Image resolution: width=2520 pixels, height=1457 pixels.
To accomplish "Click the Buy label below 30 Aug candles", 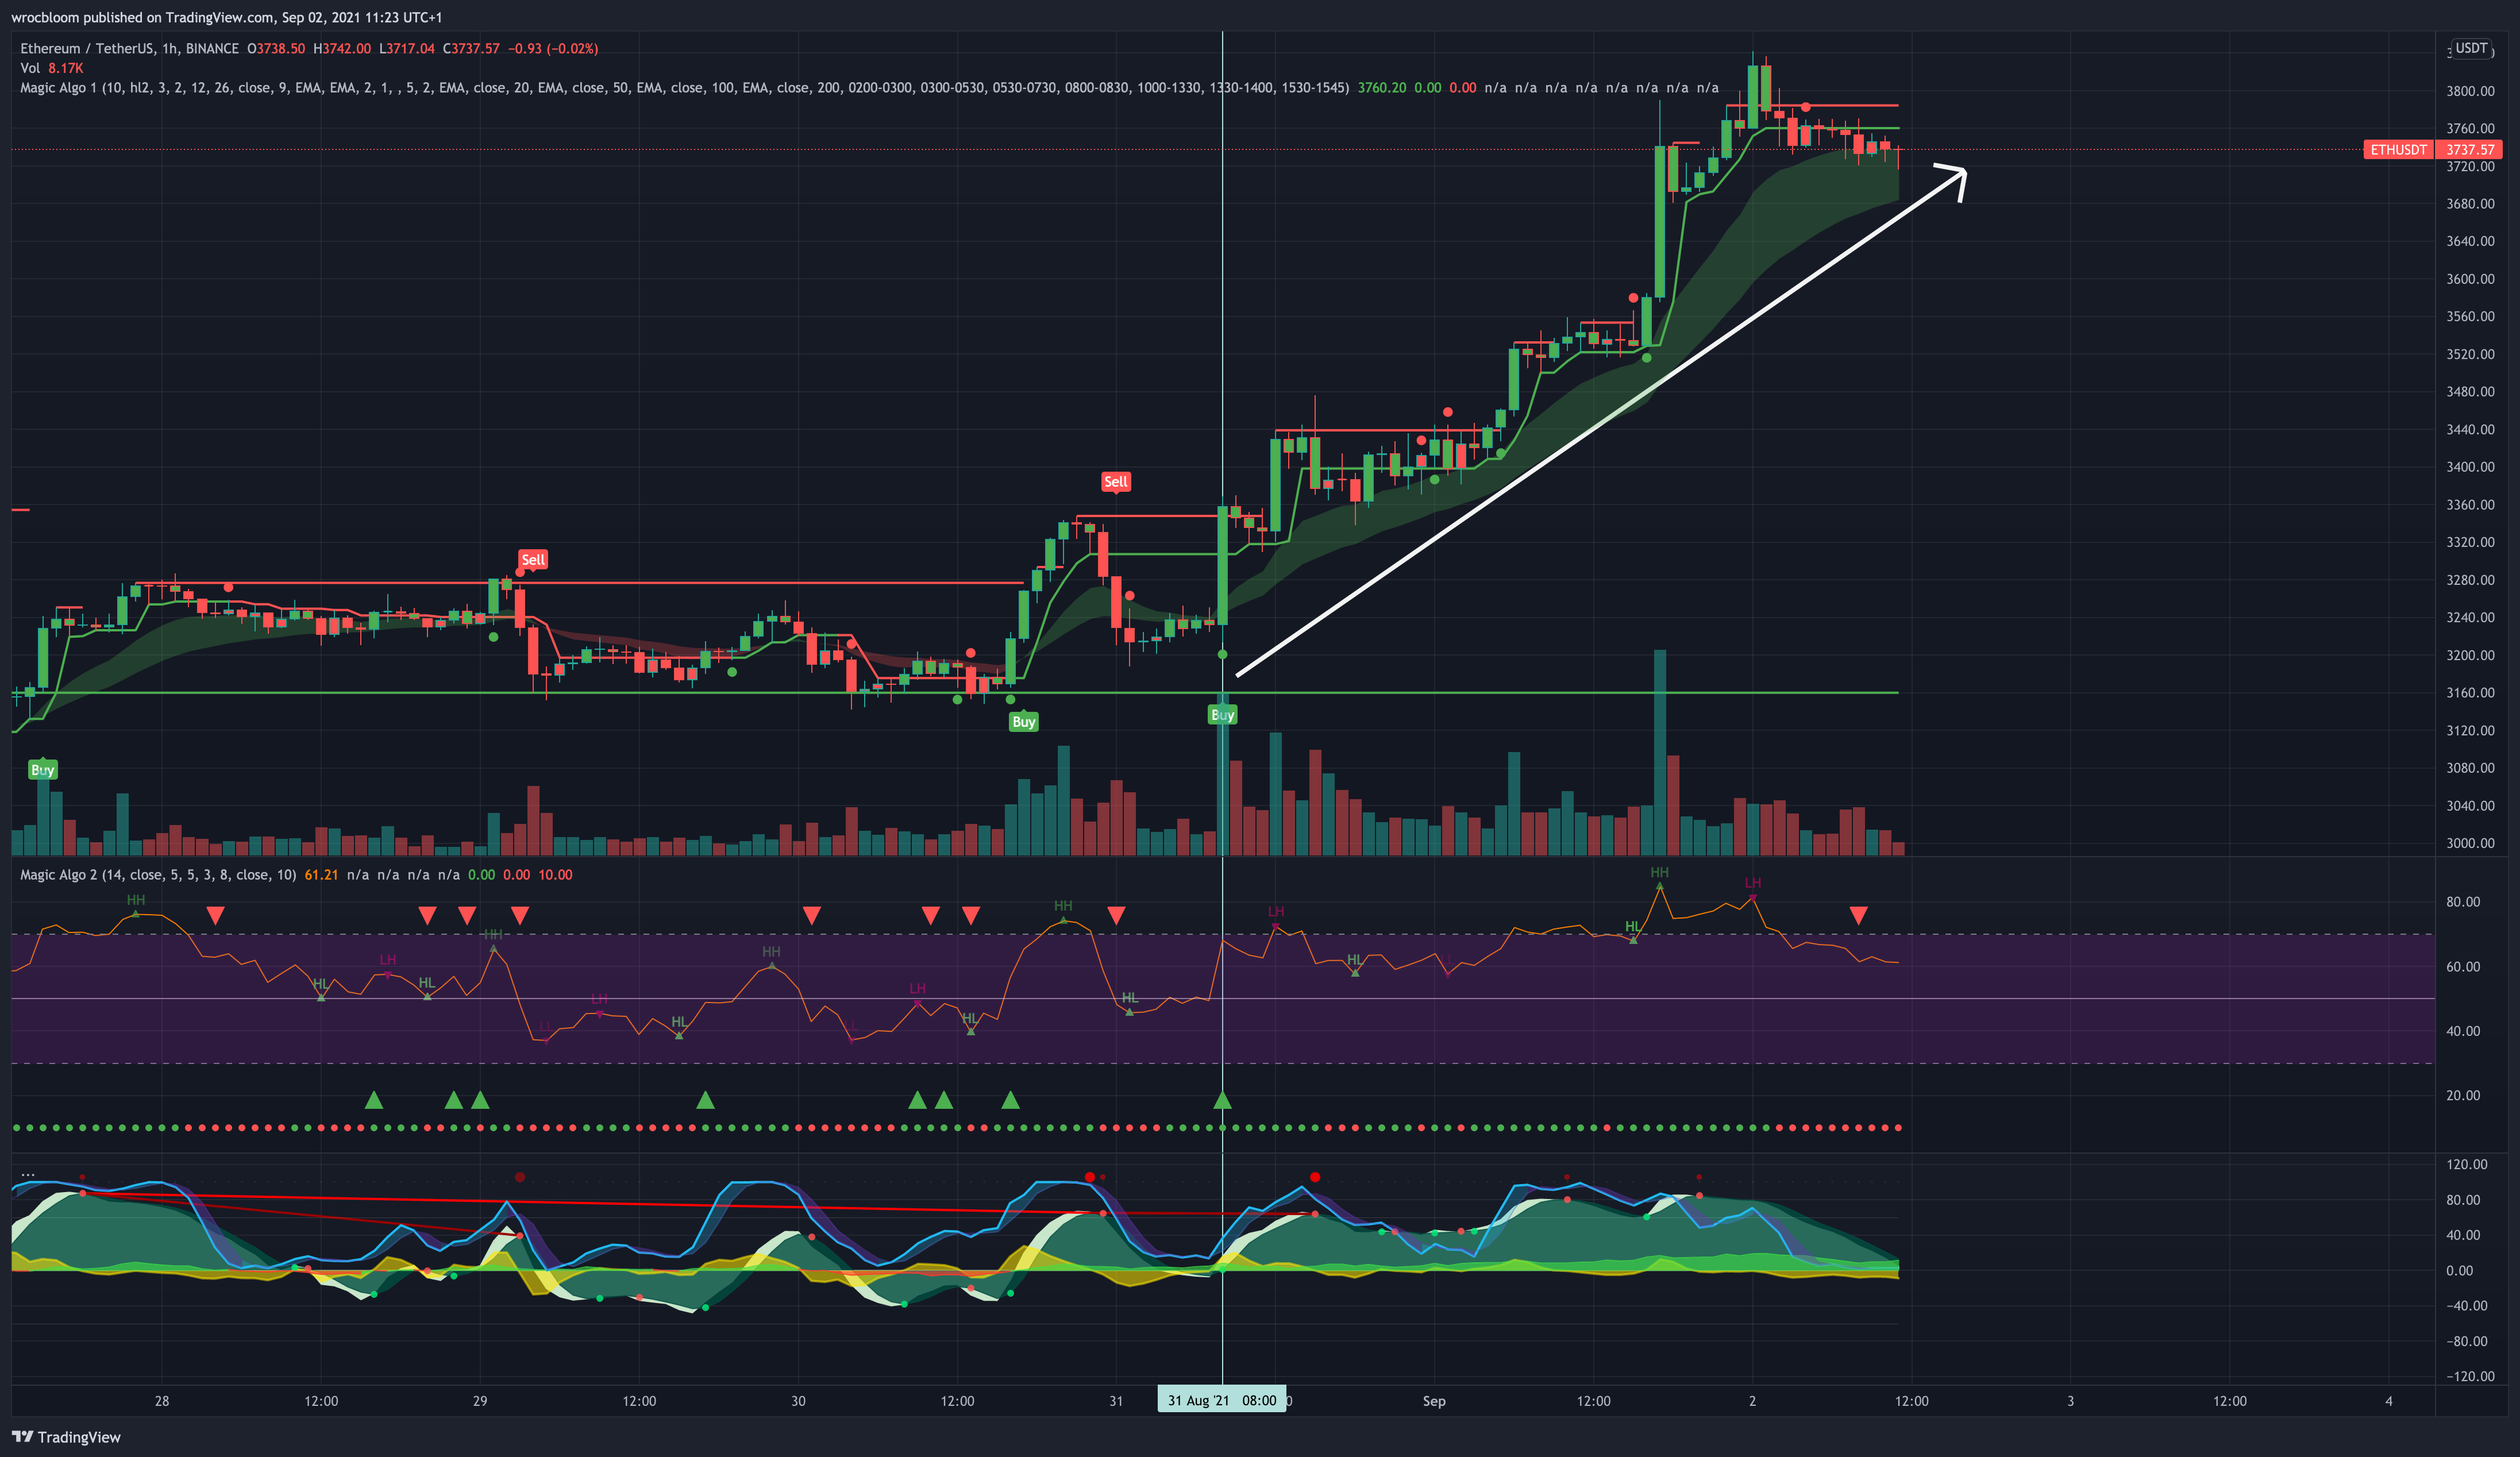I will (x=1023, y=722).
